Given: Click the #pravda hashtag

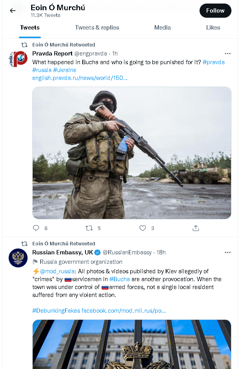Looking at the screenshot, I should coord(213,62).
